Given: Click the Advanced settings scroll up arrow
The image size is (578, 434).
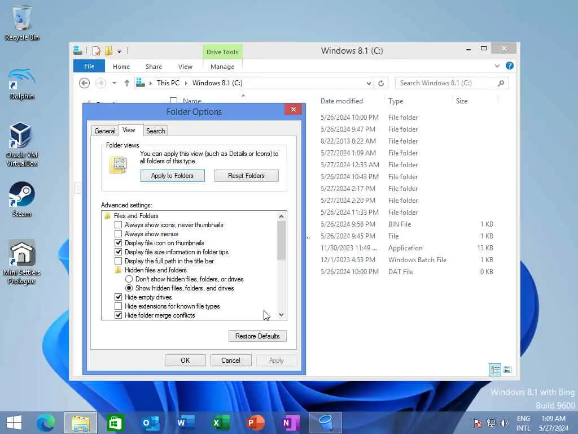Looking at the screenshot, I should pos(281,216).
